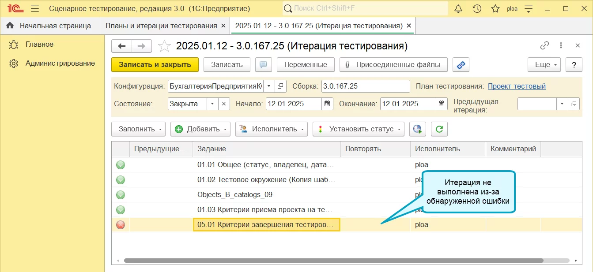Screen dimensions: 593x272
Task: Click into the search field Поиск
Action: tap(365, 8)
